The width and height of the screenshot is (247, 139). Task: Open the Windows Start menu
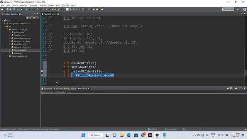coord(83,135)
